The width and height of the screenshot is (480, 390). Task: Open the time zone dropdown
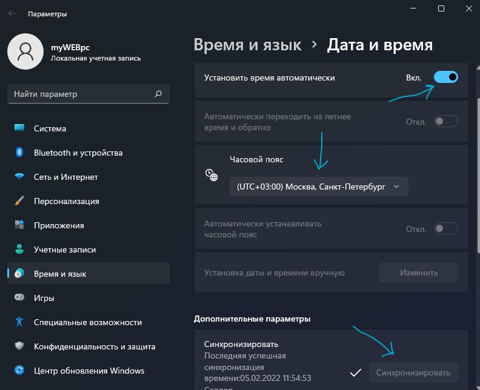pos(319,187)
